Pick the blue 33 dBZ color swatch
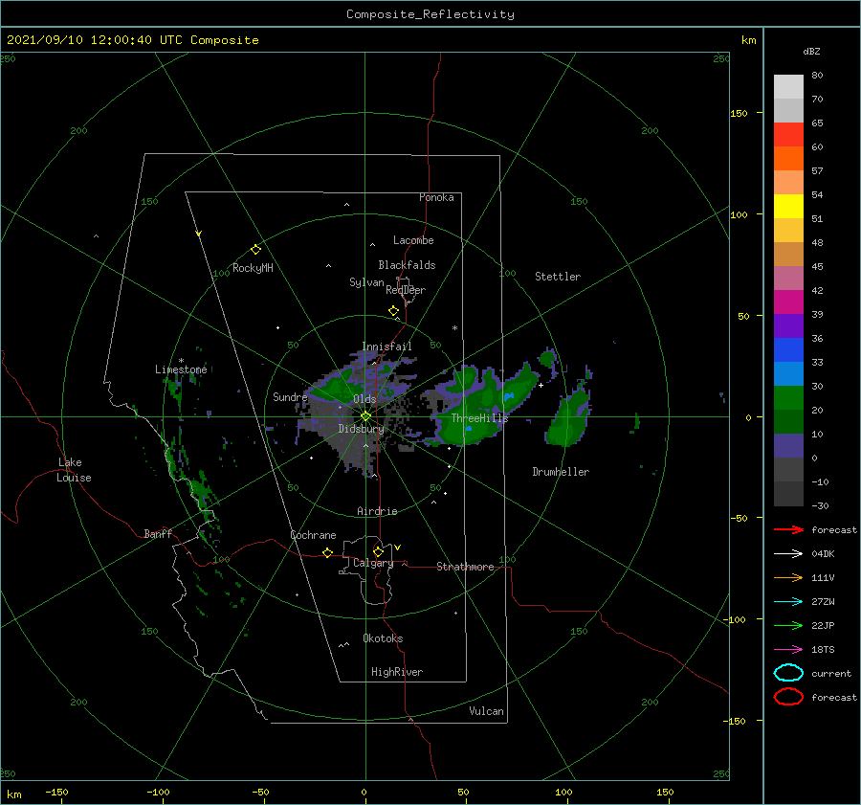Viewport: 861px width, 805px height. [x=788, y=349]
